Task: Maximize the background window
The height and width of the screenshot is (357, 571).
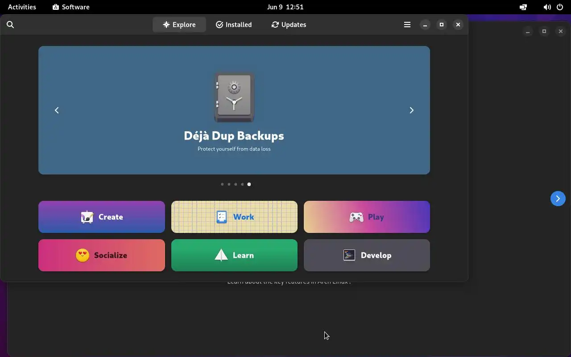Action: 544,31
